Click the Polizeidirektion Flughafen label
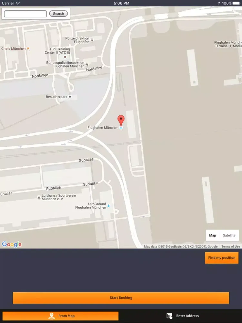Image resolution: width=242 pixels, height=323 pixels. click(77, 40)
